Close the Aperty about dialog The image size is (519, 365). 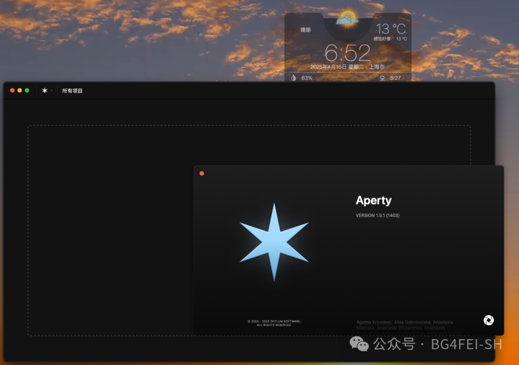[x=201, y=174]
